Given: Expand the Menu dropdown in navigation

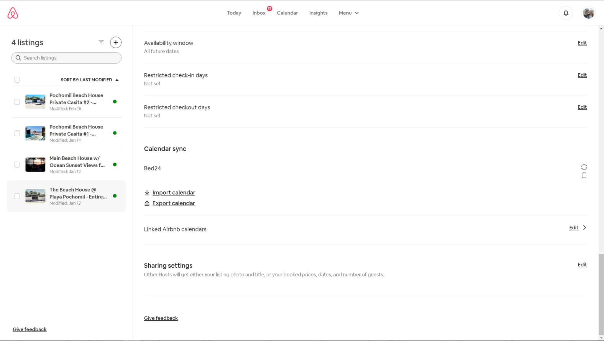Looking at the screenshot, I should pos(348,13).
